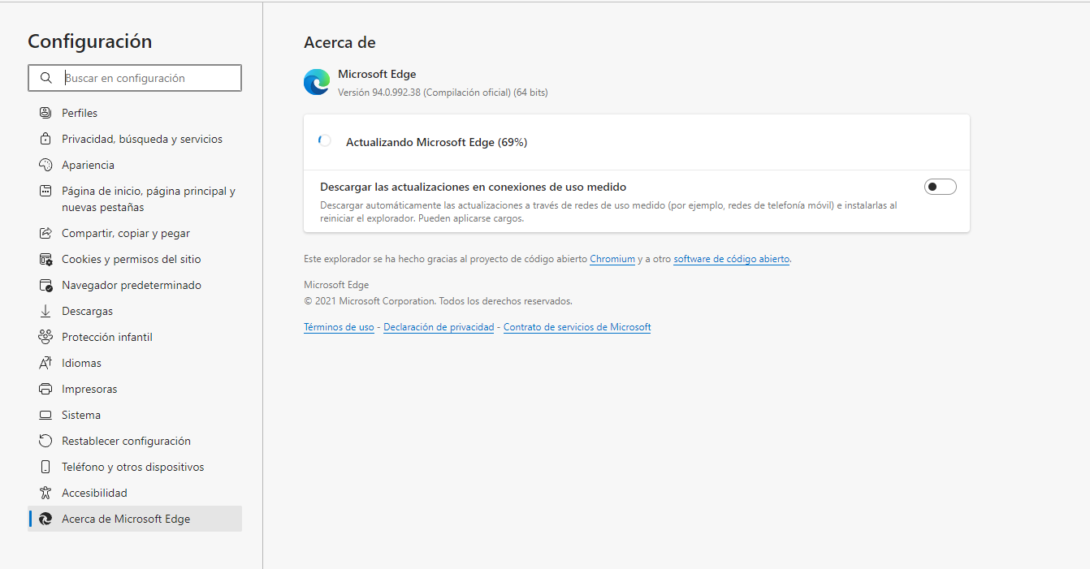1090x569 pixels.
Task: Select the Descargas download arrow icon
Action: (x=45, y=311)
